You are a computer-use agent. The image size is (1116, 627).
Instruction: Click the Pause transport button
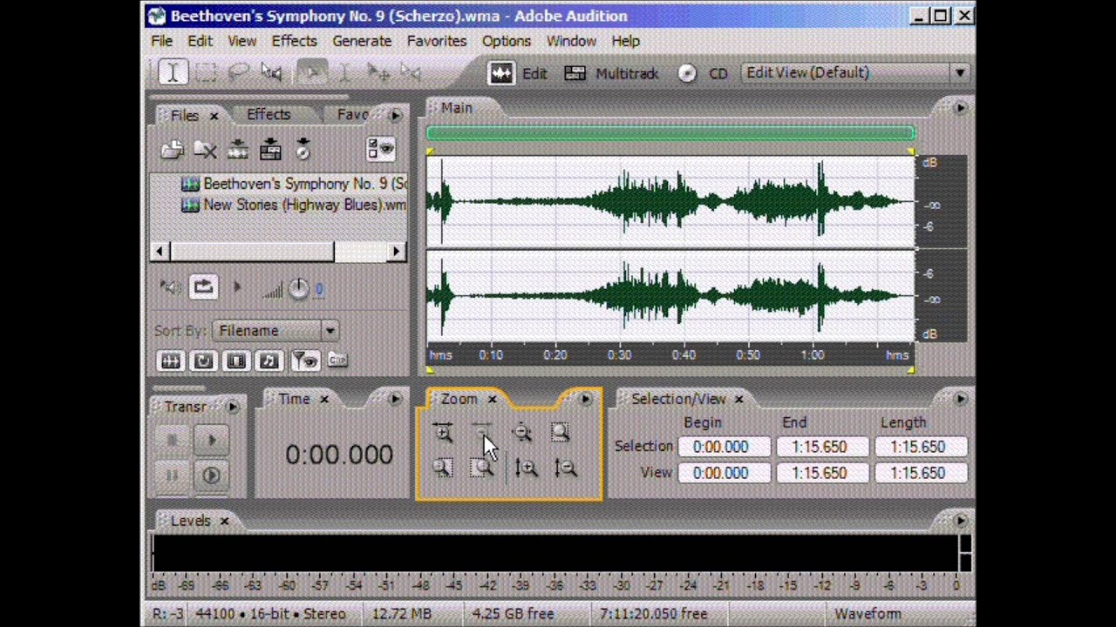(x=171, y=475)
